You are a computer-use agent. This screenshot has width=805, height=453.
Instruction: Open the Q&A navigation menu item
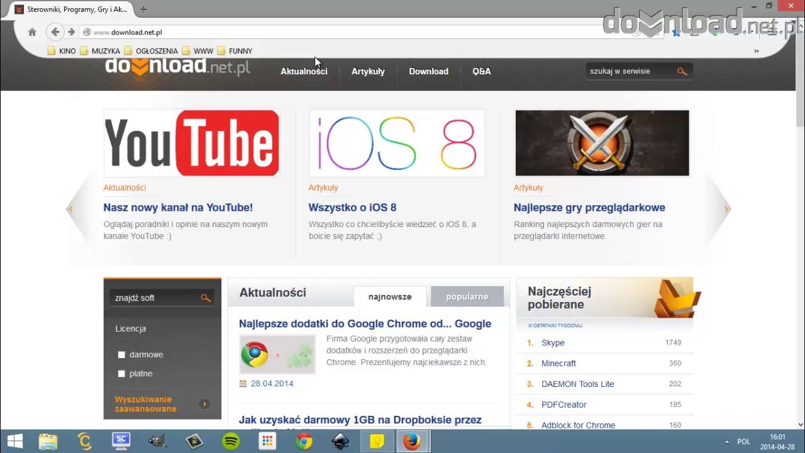tap(482, 71)
